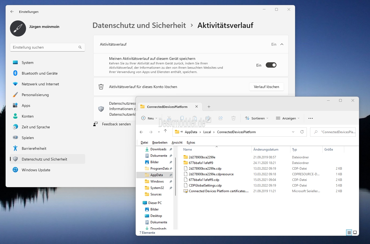Click AppData in the address breadcrumb
Viewport: 370px width, 244px height.
191,132
